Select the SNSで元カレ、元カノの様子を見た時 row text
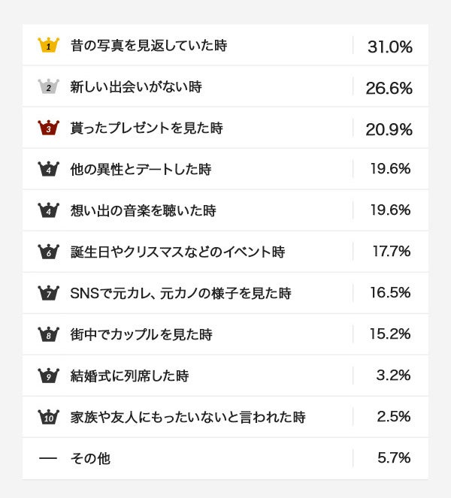Screen dimensions: 451x498 tap(180, 294)
